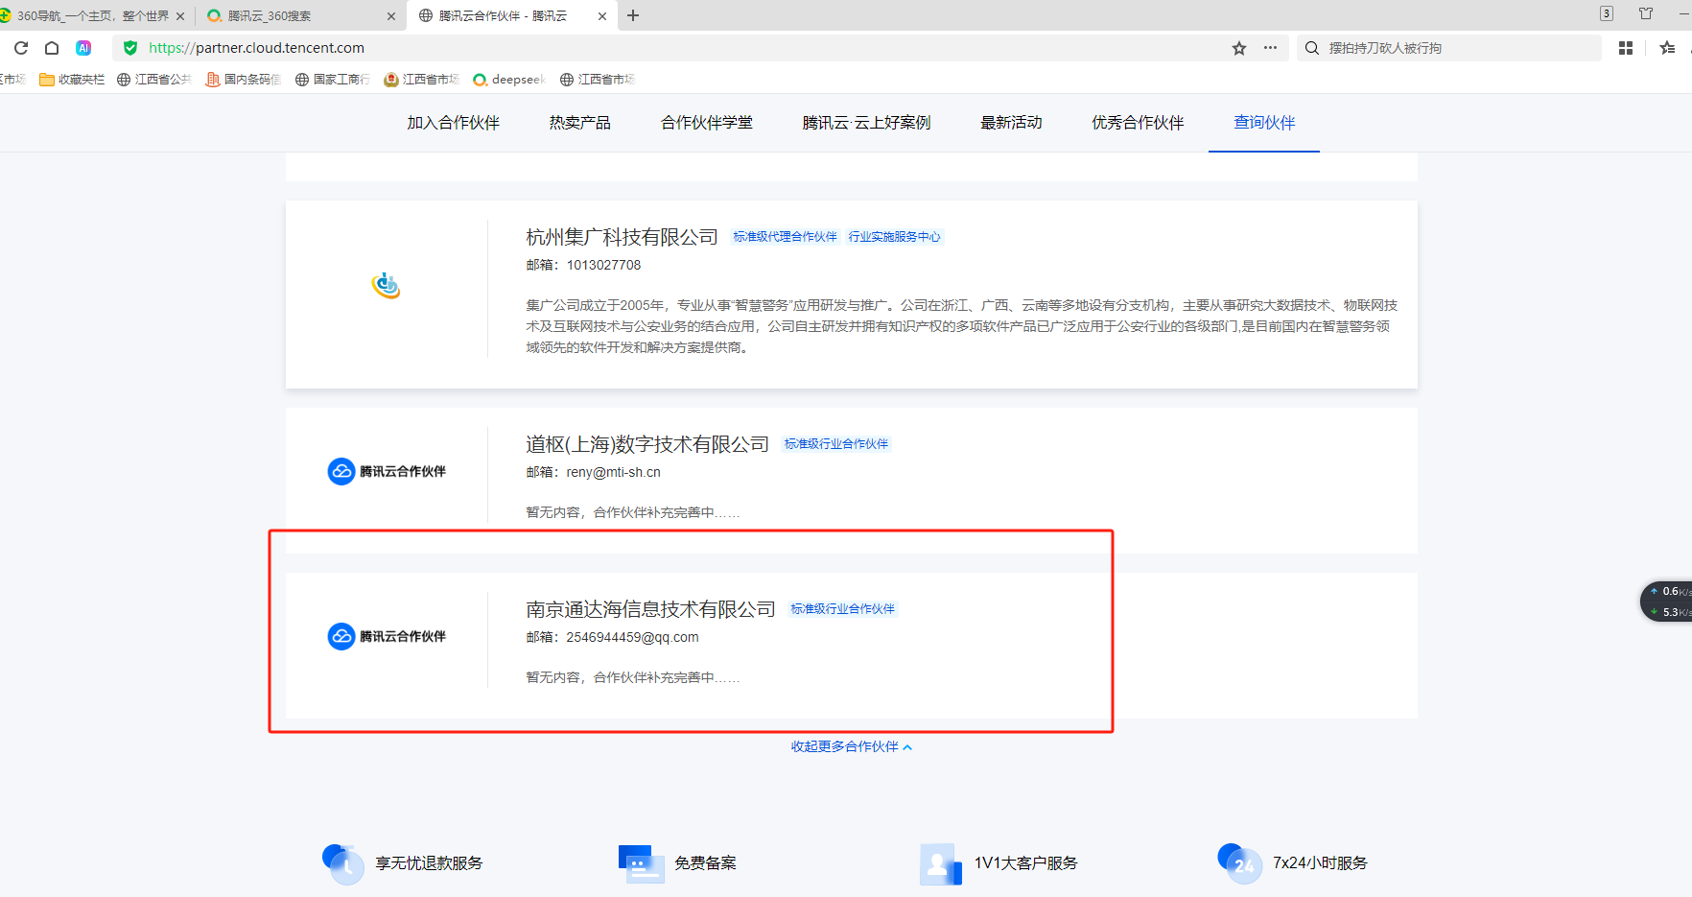Bookmark this page with the star icon
The width and height of the screenshot is (1692, 897).
pos(1239,48)
